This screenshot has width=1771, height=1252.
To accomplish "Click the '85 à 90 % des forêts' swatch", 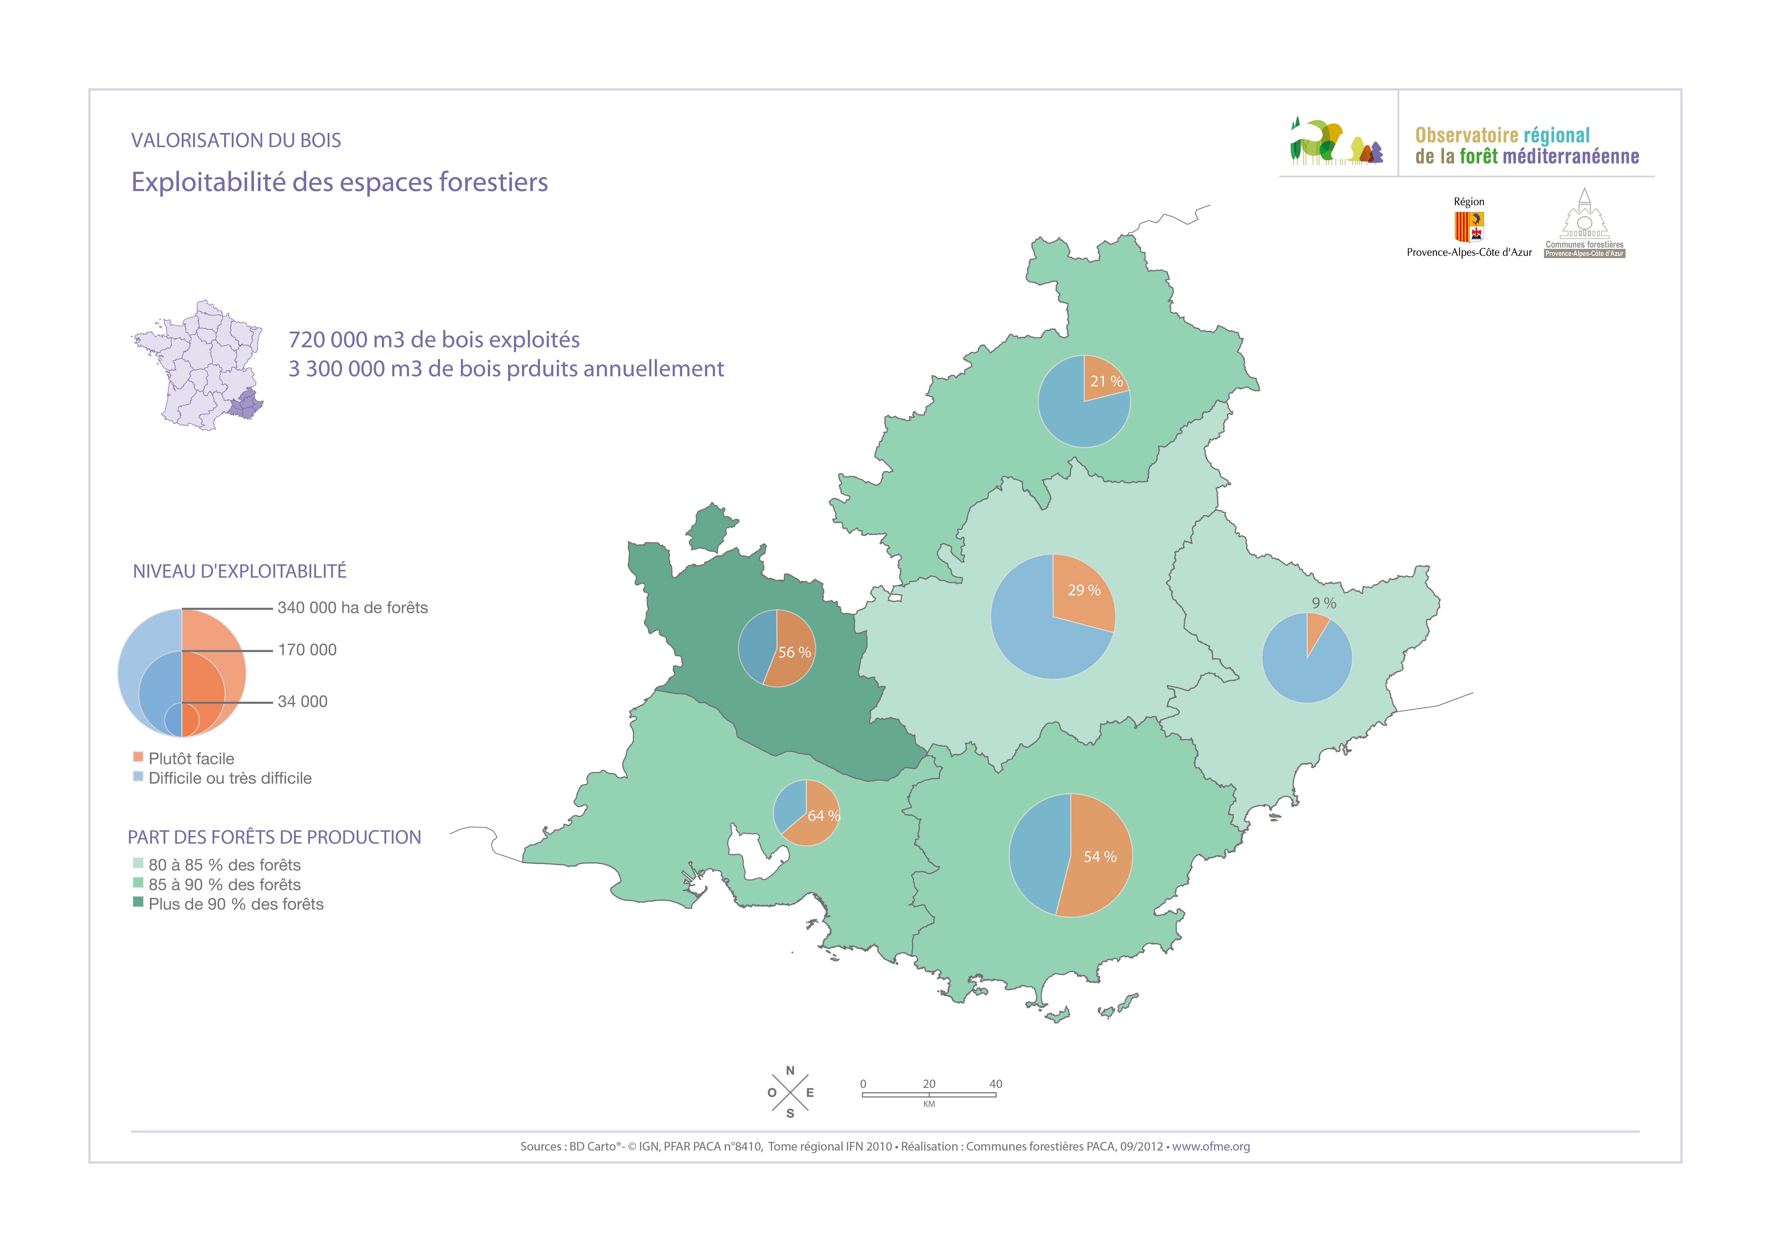I will coord(138,883).
